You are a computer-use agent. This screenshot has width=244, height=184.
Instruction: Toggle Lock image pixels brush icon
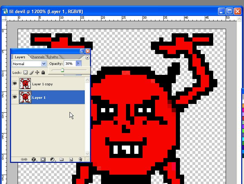point(31,72)
